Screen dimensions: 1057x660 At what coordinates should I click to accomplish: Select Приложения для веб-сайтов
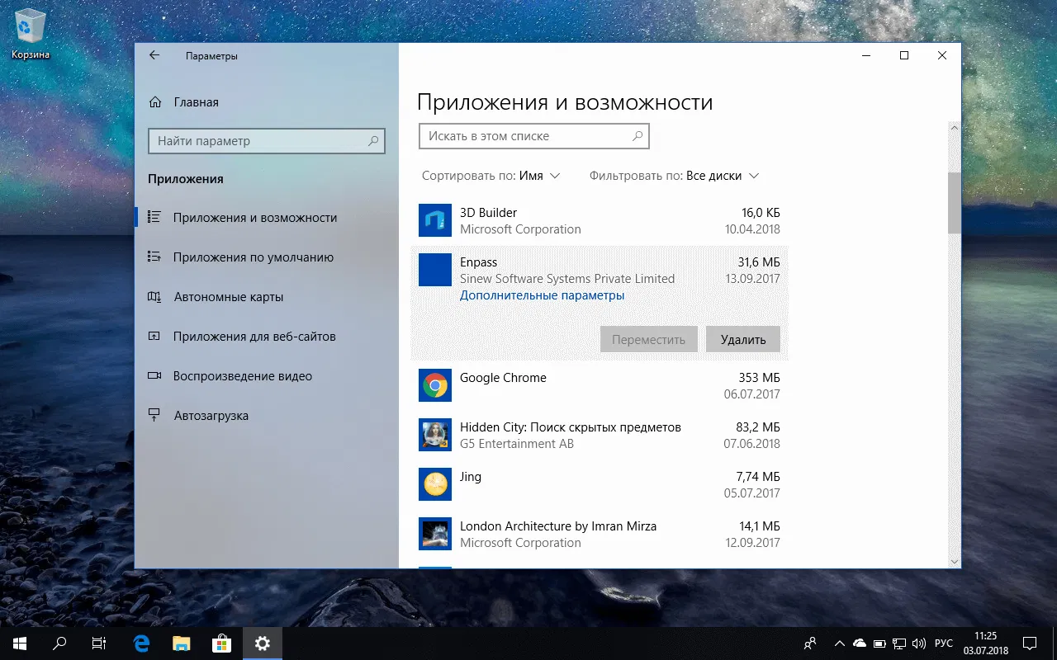click(x=255, y=337)
